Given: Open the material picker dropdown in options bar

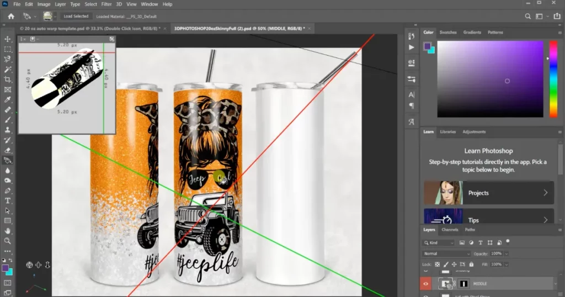Looking at the screenshot, I should [55, 16].
